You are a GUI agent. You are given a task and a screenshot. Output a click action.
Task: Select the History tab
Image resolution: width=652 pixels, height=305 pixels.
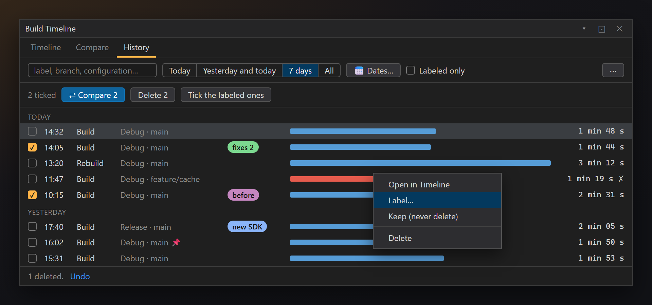(136, 47)
